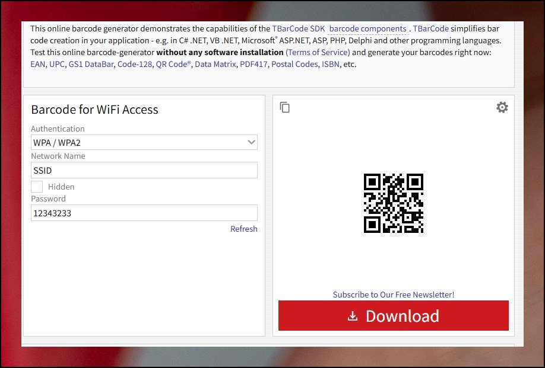545x368 pixels.
Task: Follow the TBarCode link before 'simplifies'
Action: pos(430,29)
